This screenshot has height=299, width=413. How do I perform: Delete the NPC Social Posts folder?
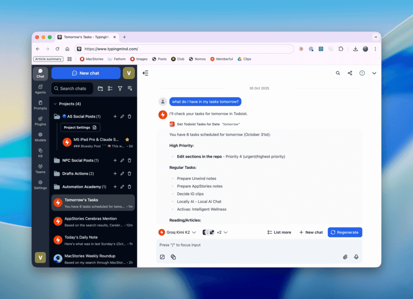(129, 160)
